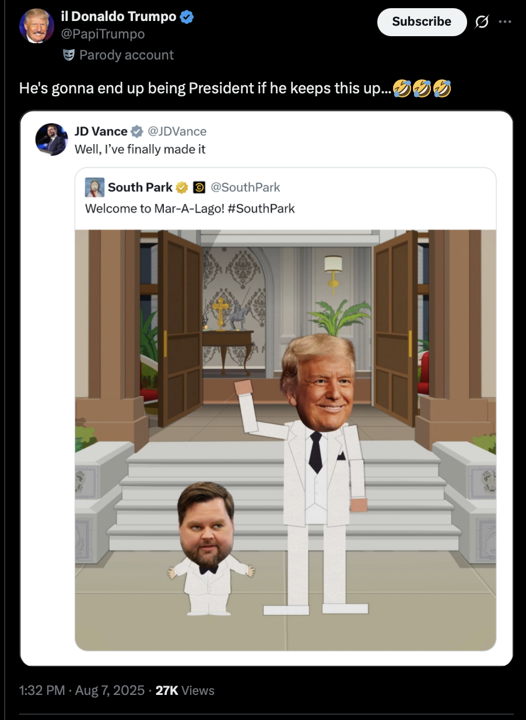Open the @PapiTrumpo handle
526x720 pixels.
tap(103, 34)
